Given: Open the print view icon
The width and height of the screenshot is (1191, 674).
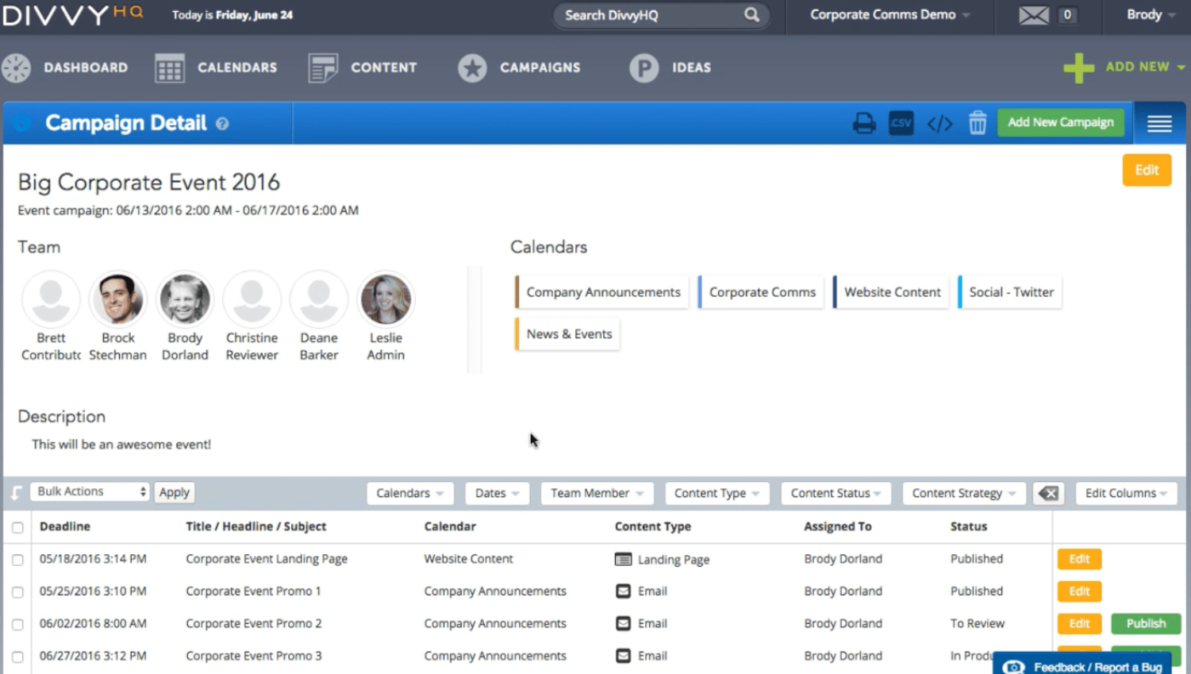Looking at the screenshot, I should pyautogui.click(x=863, y=122).
